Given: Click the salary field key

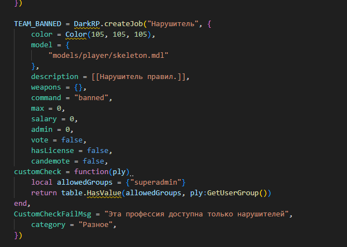Looking at the screenshot, I should point(44,119).
